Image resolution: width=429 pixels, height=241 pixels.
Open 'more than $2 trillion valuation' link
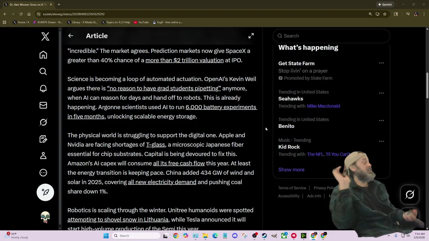pyautogui.click(x=184, y=60)
